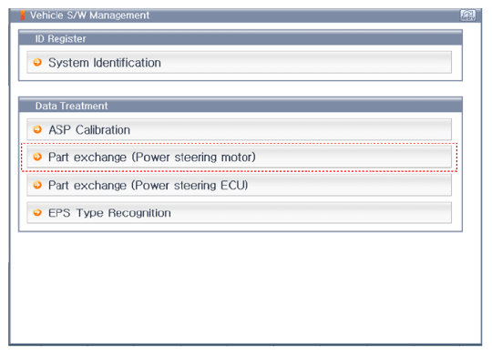Click orange arrow icon beside Power steering motor
This screenshot has height=355, width=492.
click(x=37, y=157)
